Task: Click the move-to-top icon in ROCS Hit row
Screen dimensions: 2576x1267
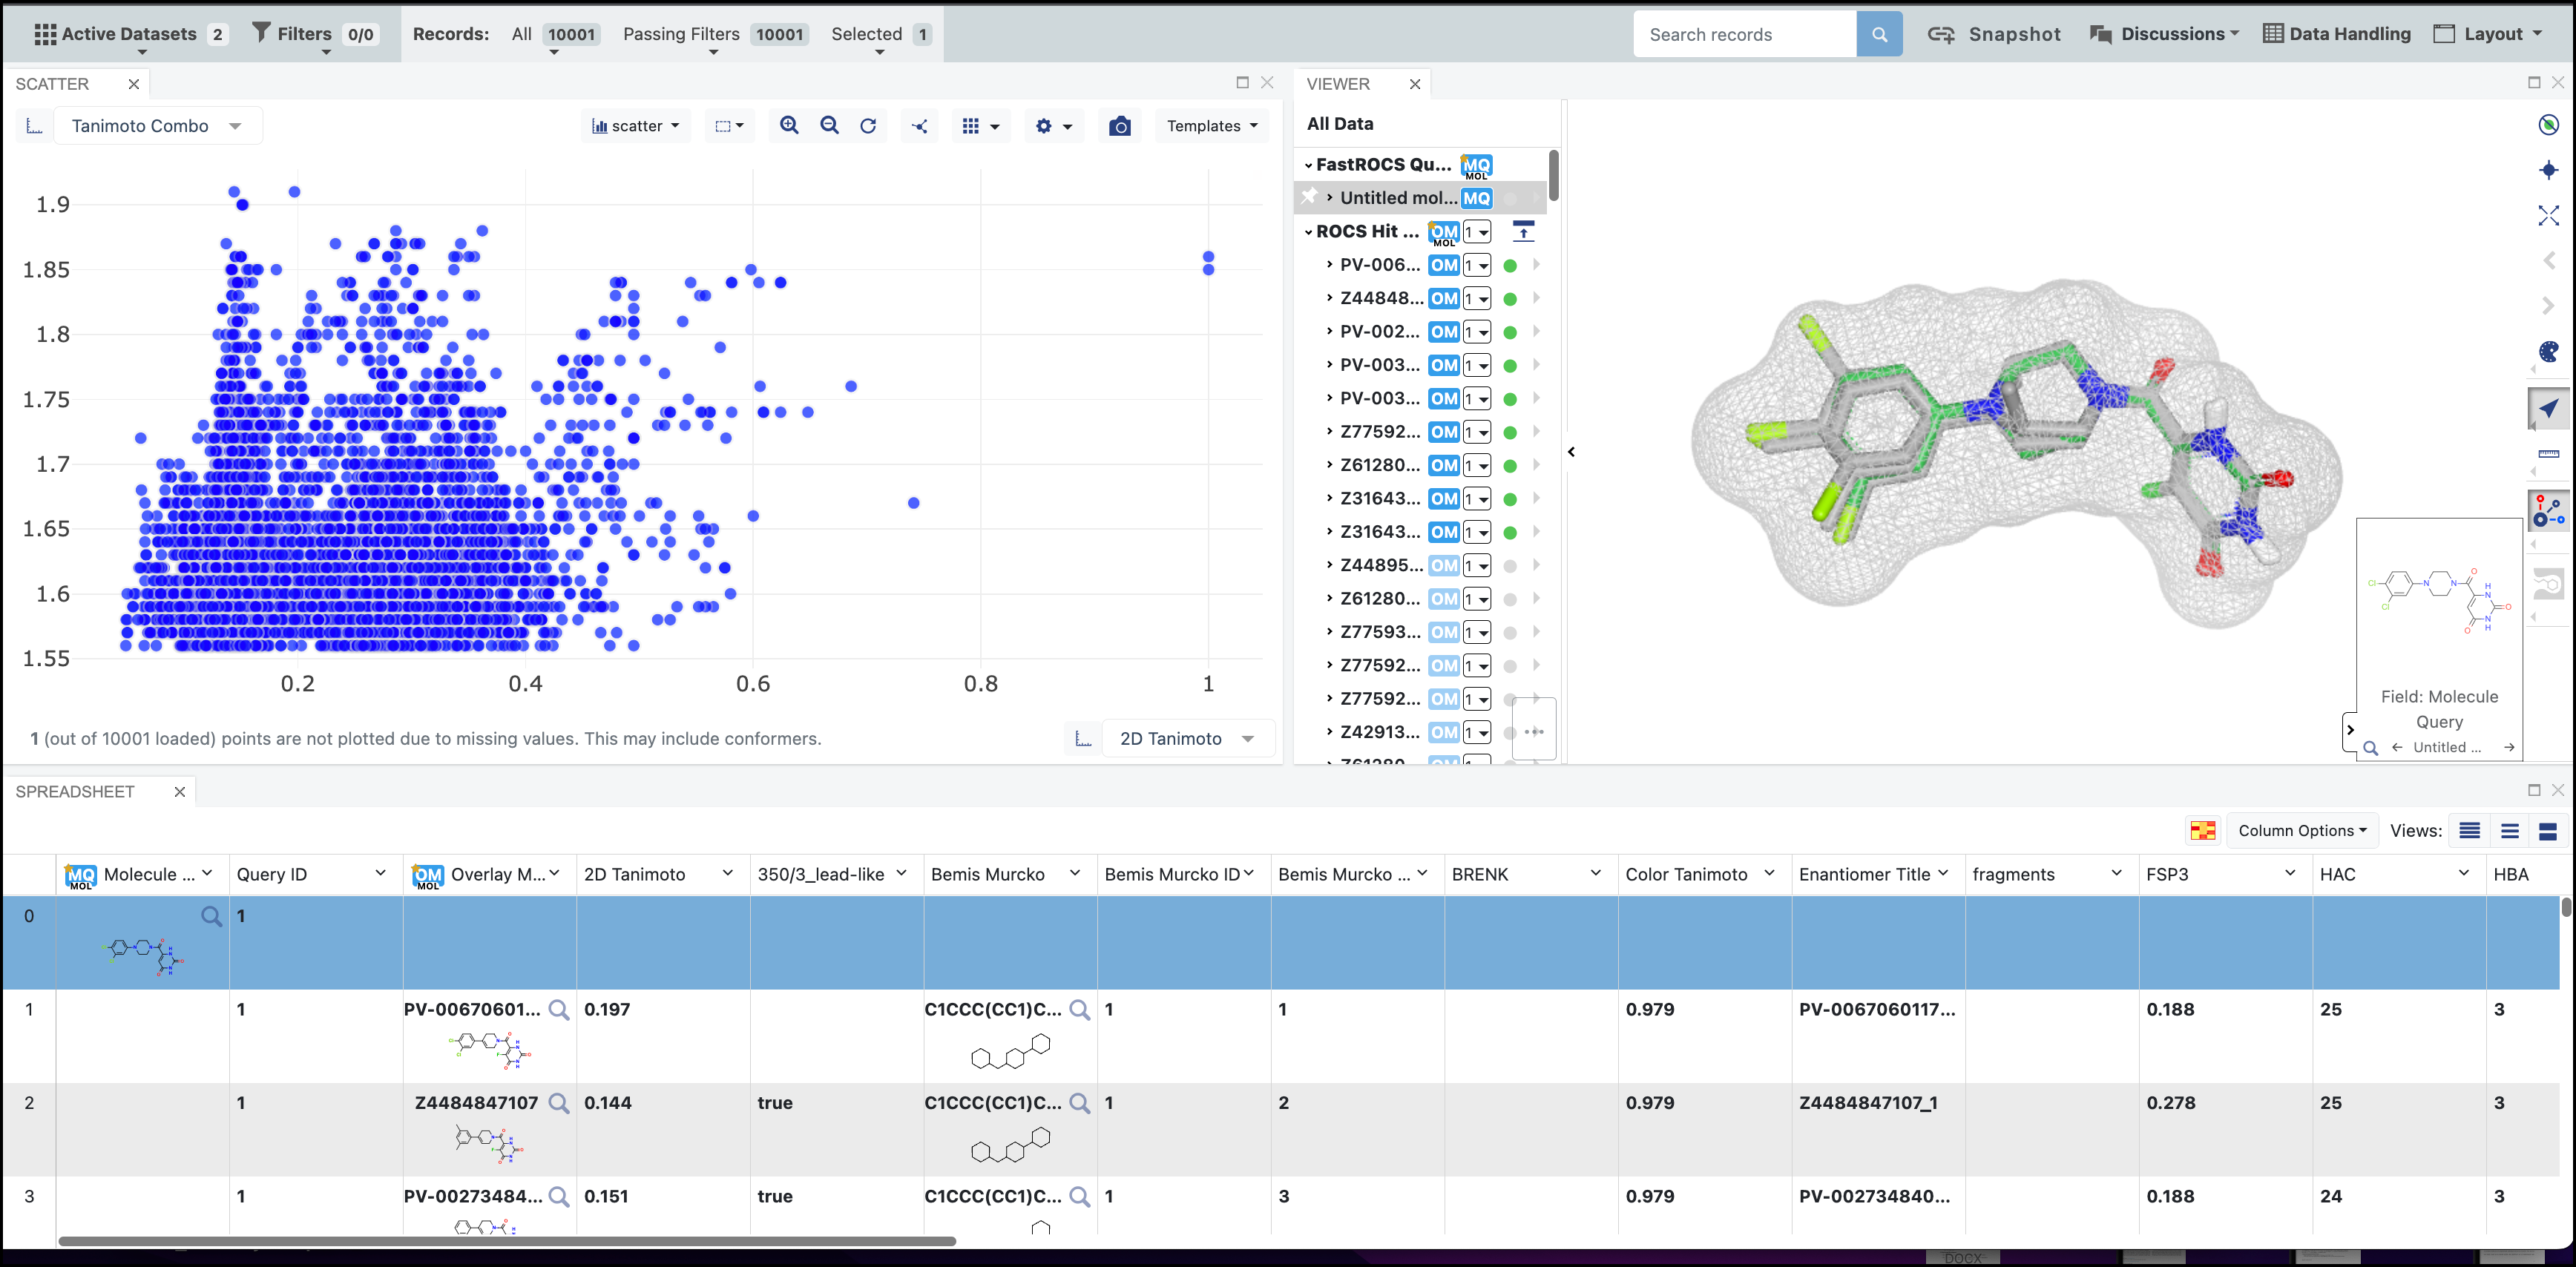Action: click(1523, 232)
